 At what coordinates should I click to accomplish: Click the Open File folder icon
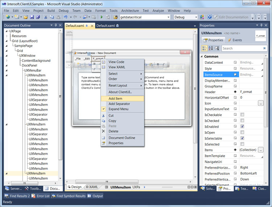(26, 17)
